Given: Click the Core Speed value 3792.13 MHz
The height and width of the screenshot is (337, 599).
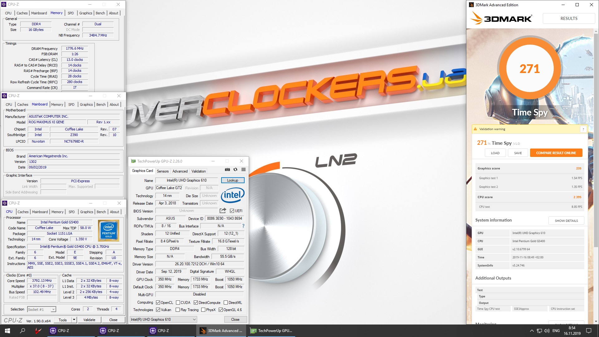Looking at the screenshot, I should tap(42, 281).
